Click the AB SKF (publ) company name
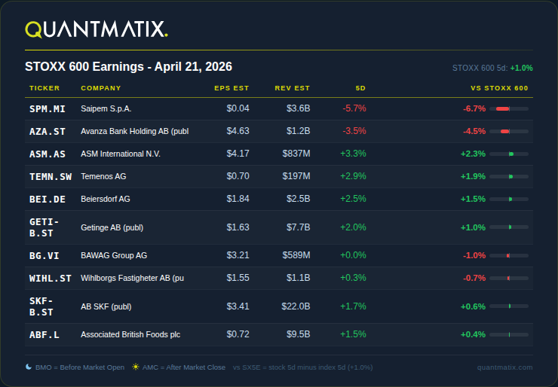558x387 pixels. pos(106,306)
